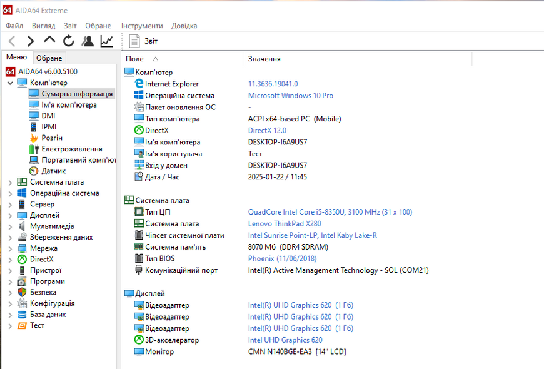Click the Back navigation arrow
544x369 pixels.
click(x=12, y=41)
